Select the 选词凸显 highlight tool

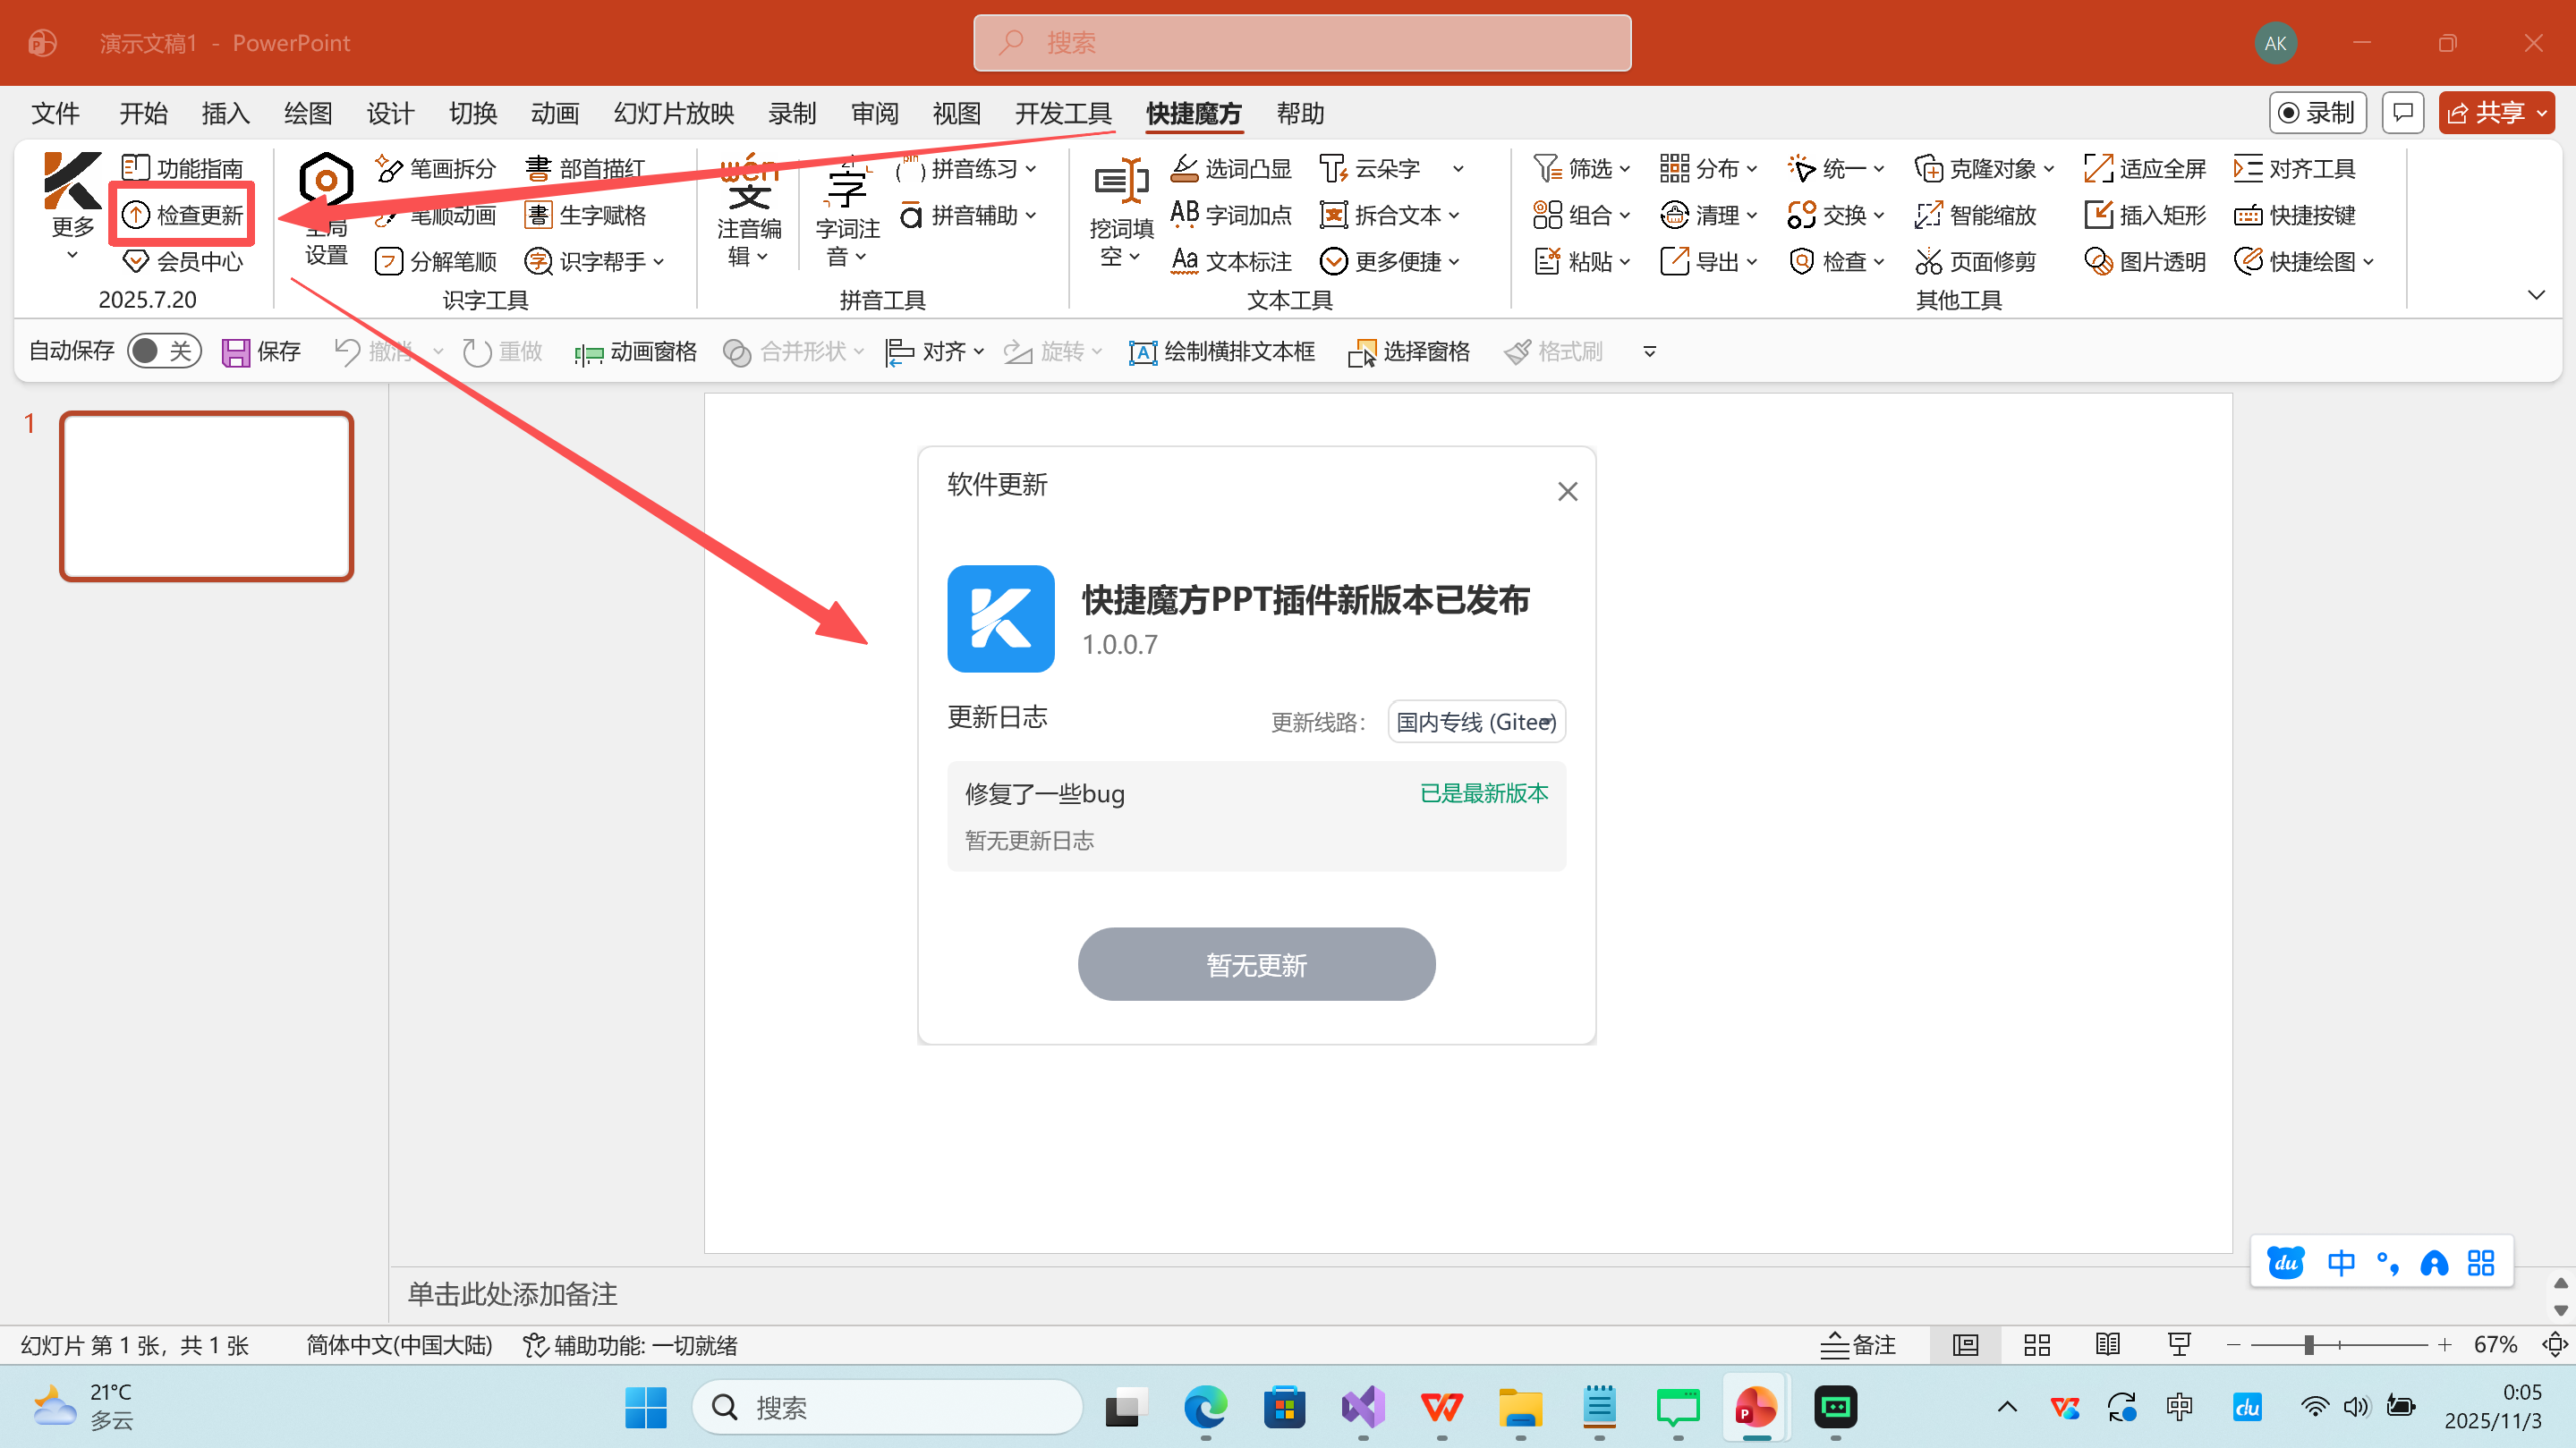click(x=1231, y=168)
